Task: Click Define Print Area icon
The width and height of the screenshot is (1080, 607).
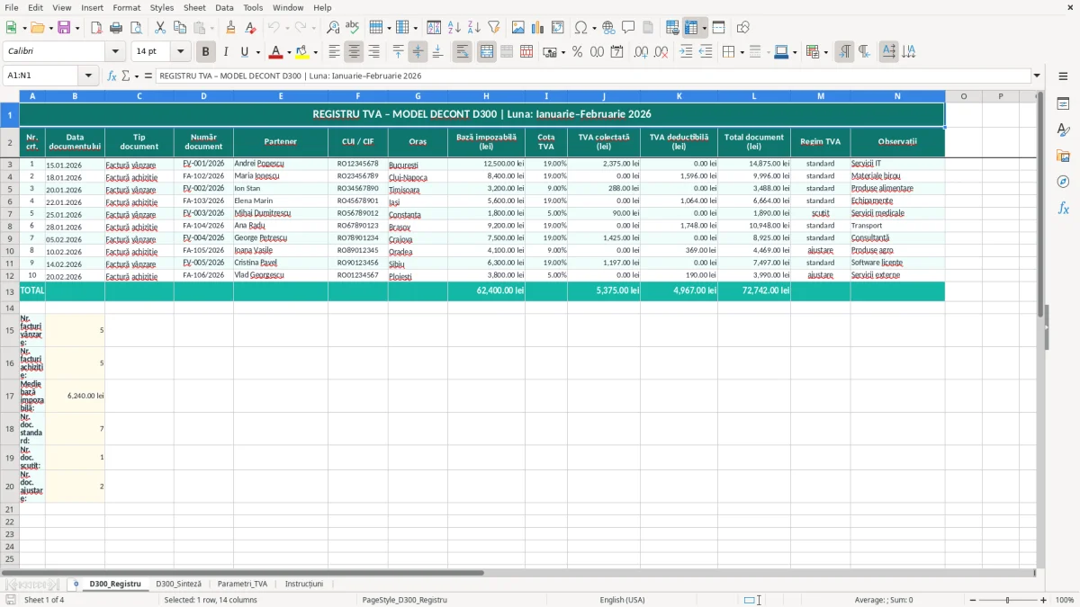Action: click(672, 28)
